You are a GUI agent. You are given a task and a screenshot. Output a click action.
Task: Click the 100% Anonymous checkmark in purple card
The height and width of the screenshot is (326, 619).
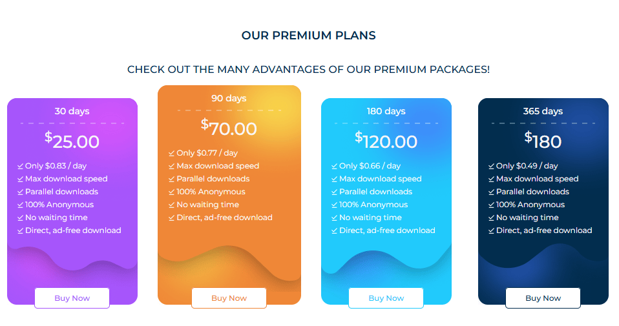click(x=21, y=205)
